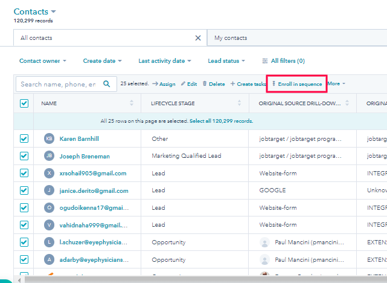Open xrsohail905@gmail.com contact record

93,174
